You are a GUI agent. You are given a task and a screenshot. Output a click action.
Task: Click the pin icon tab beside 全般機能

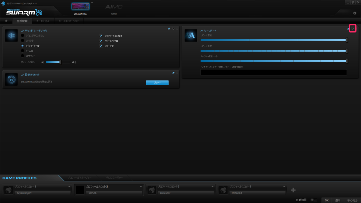pos(6,21)
